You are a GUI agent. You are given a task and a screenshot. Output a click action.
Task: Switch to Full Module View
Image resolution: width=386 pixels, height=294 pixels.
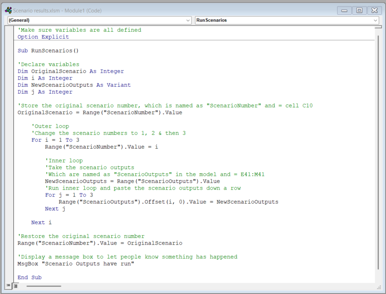15,286
